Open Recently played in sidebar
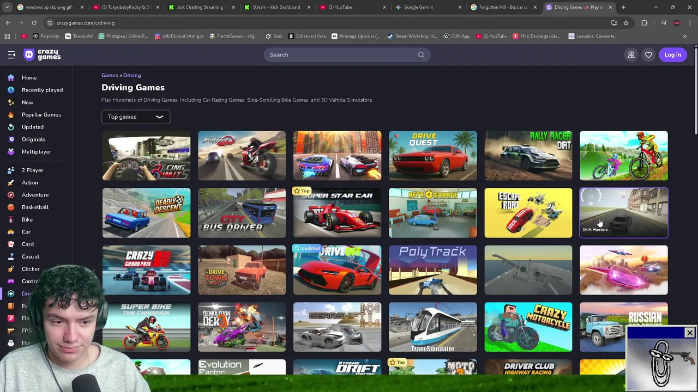 pos(42,90)
